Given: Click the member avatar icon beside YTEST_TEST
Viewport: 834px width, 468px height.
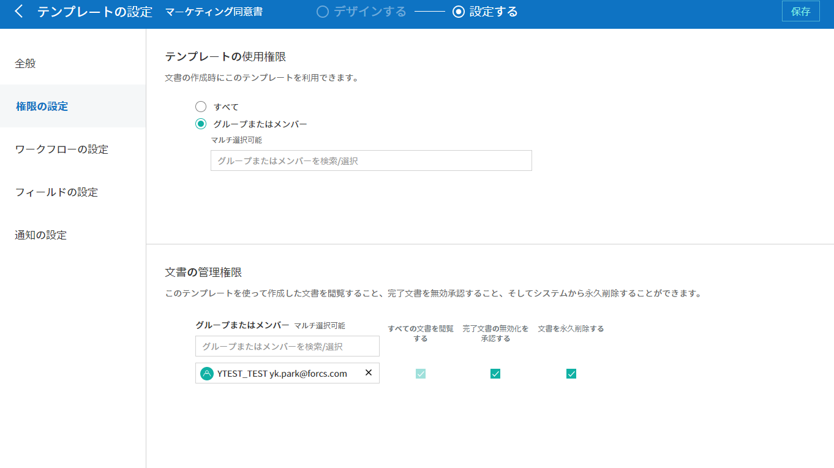Looking at the screenshot, I should (207, 374).
